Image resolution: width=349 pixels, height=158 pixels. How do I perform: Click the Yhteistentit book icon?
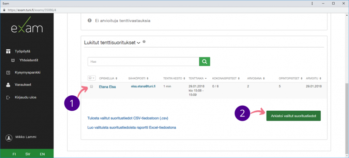13,60
